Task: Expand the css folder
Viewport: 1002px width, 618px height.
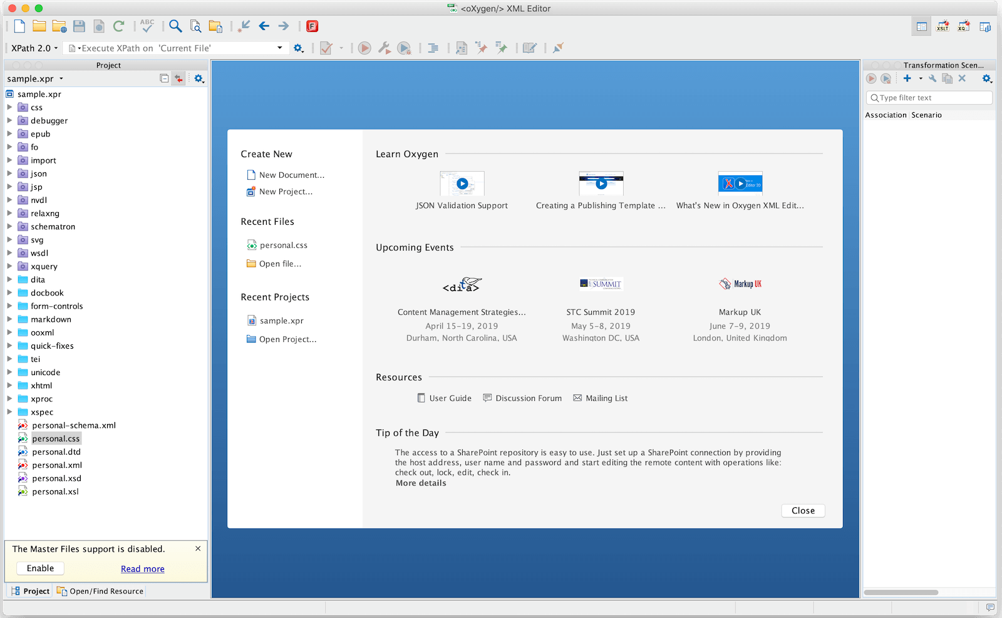Action: click(x=9, y=107)
